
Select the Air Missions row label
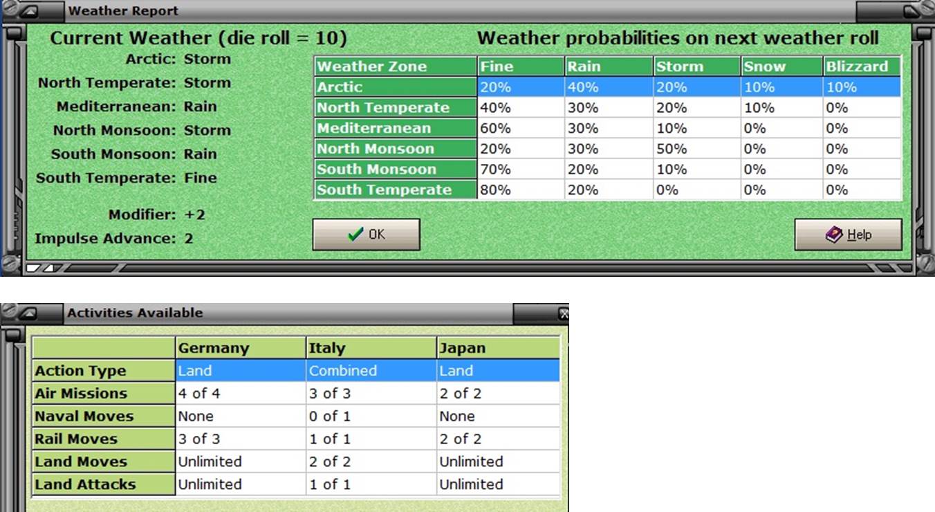pyautogui.click(x=104, y=394)
